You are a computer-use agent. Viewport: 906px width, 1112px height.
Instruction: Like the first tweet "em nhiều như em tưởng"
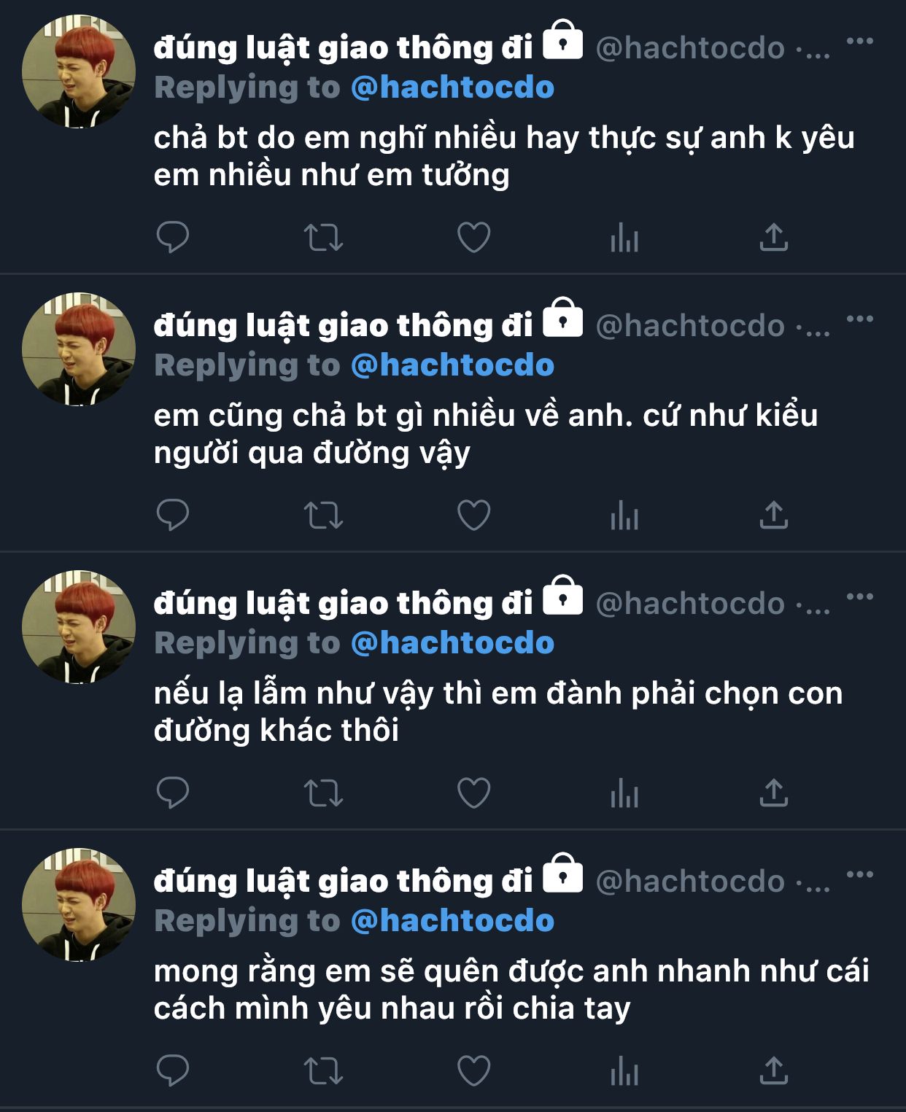[473, 237]
